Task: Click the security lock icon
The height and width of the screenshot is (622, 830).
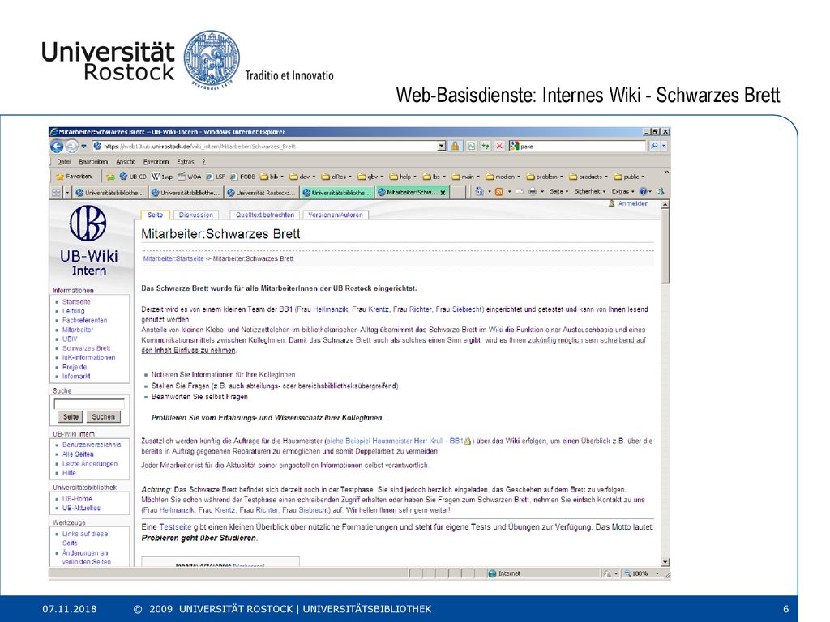Action: point(456,147)
